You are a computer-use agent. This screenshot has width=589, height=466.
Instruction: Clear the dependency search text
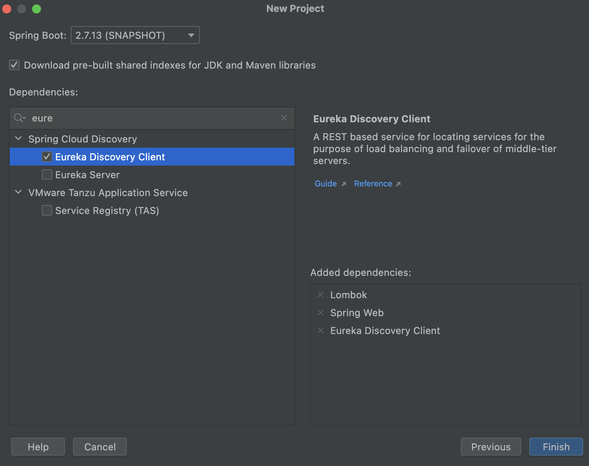tap(284, 118)
